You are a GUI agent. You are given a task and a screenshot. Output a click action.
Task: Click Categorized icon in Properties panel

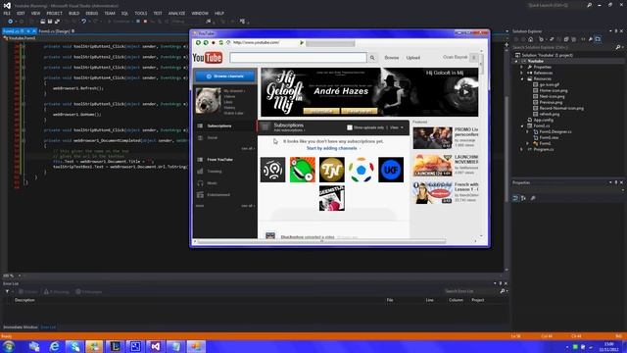pyautogui.click(x=515, y=198)
